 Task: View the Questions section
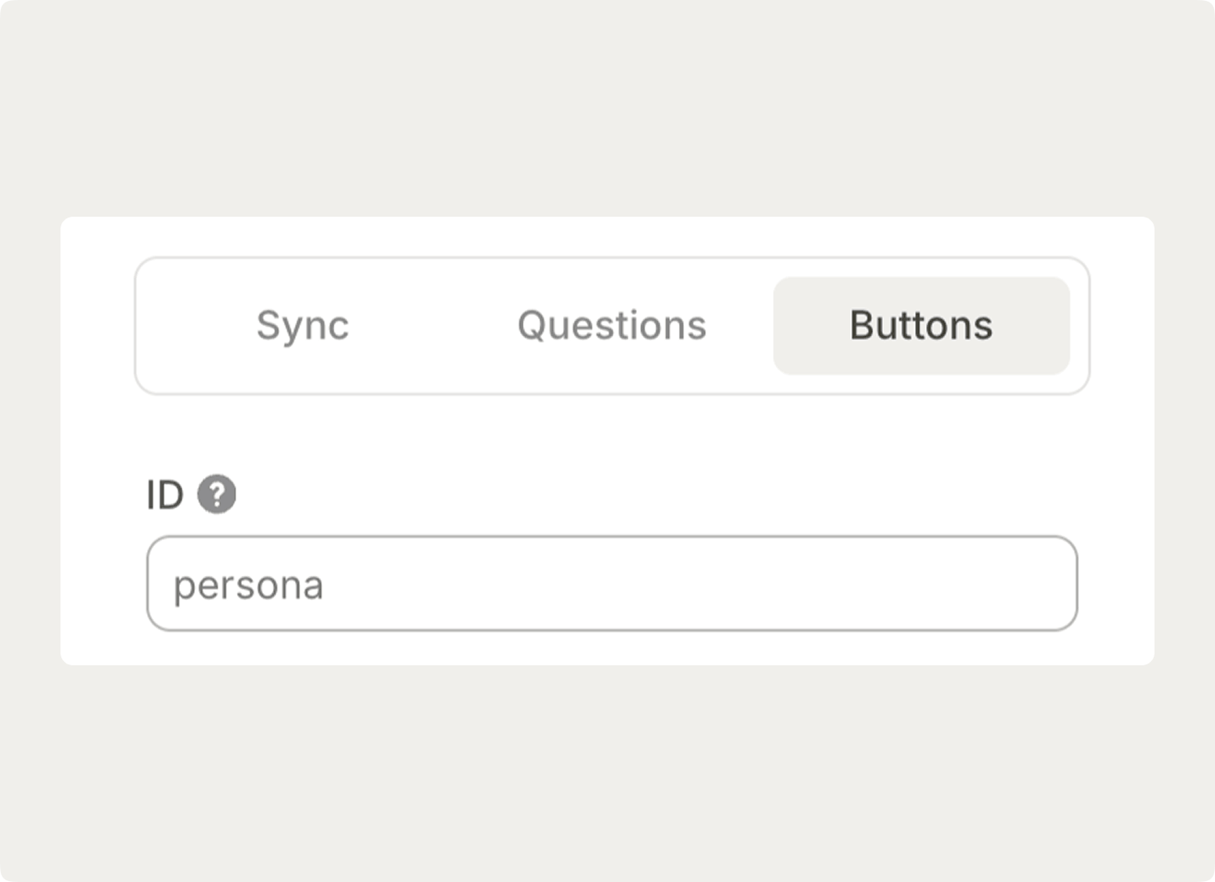(x=612, y=325)
